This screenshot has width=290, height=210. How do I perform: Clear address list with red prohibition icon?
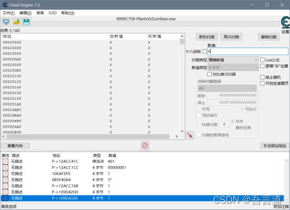coord(145,145)
